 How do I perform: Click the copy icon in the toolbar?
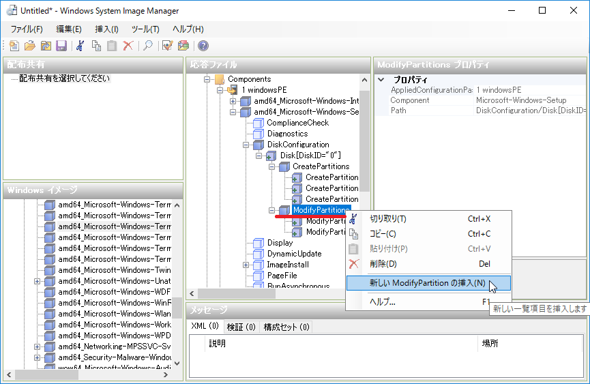96,46
